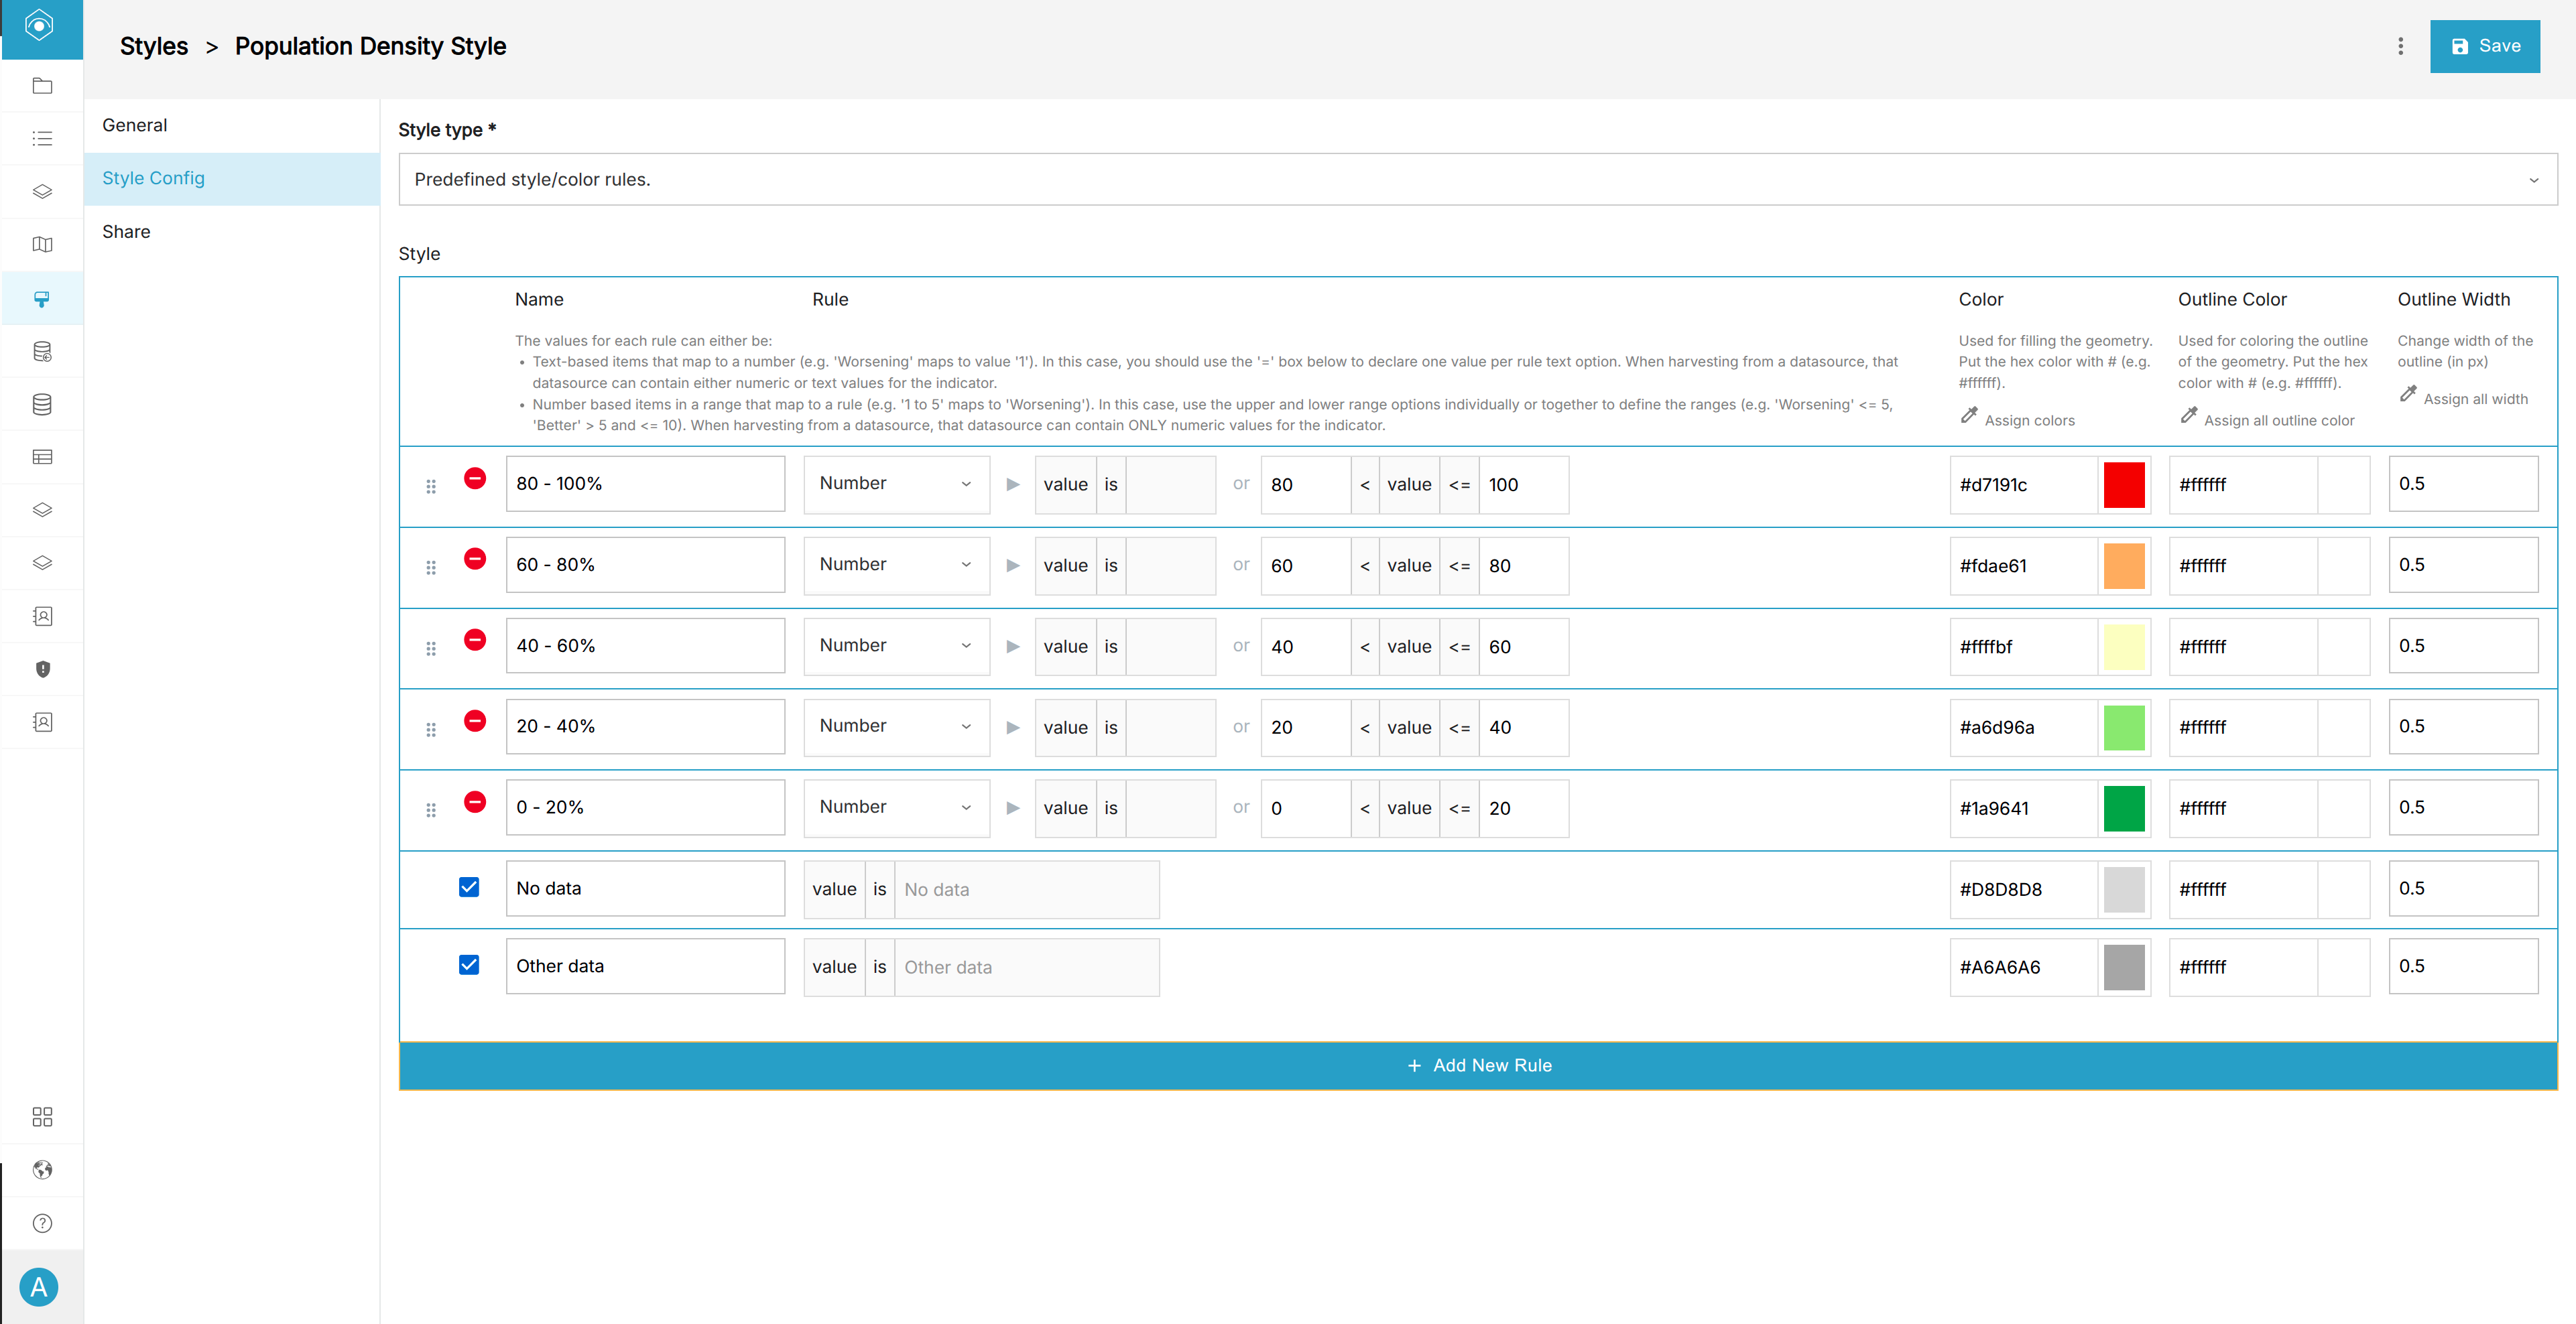Edit Other data name field
Image resolution: width=2576 pixels, height=1324 pixels.
click(x=645, y=966)
